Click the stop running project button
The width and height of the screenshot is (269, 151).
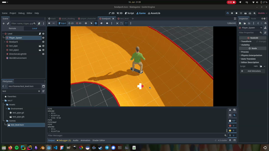click(x=236, y=13)
